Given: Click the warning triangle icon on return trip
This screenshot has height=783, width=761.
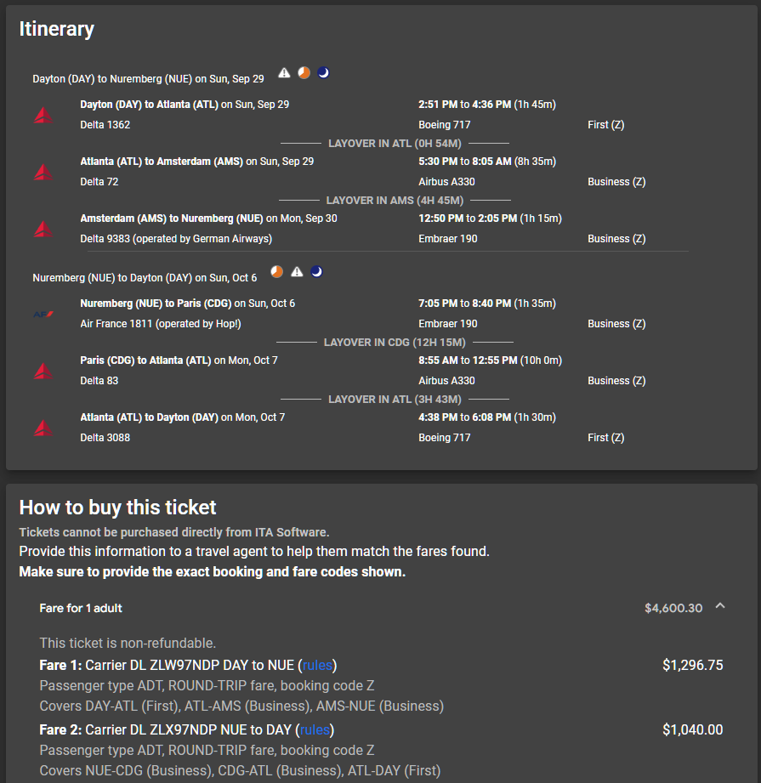Looking at the screenshot, I should pos(297,272).
